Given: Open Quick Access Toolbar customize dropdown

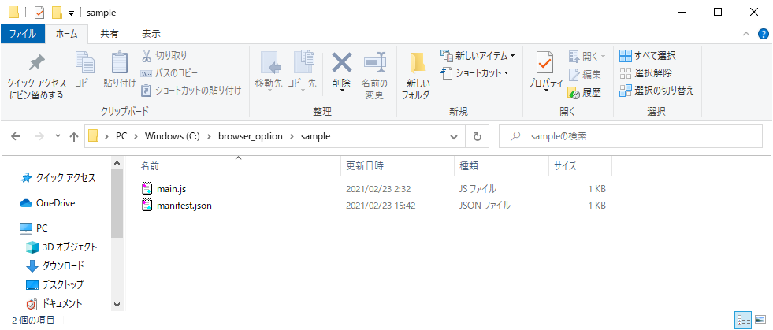Looking at the screenshot, I should (71, 13).
